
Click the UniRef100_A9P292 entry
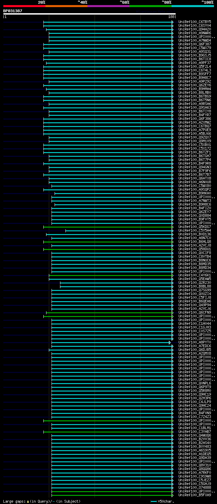(195, 82)
